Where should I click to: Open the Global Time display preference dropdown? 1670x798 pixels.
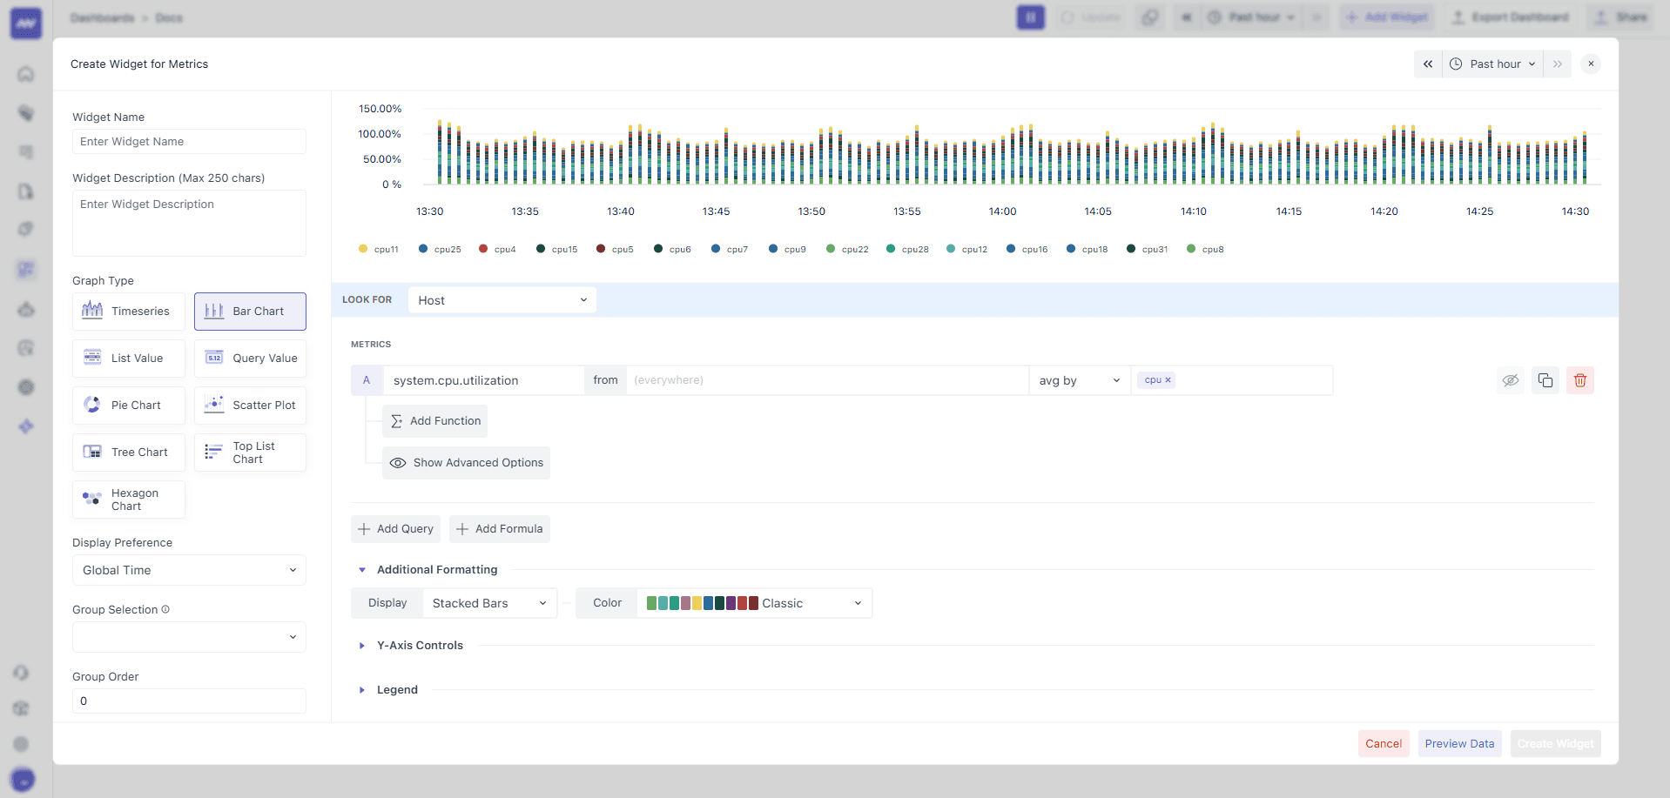tap(188, 570)
